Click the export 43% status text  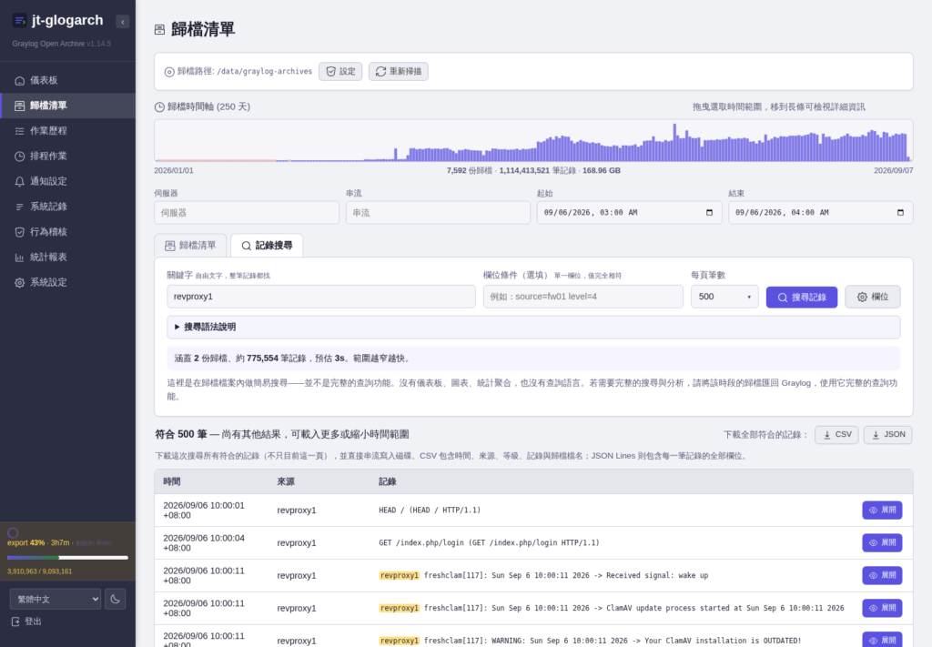25,543
